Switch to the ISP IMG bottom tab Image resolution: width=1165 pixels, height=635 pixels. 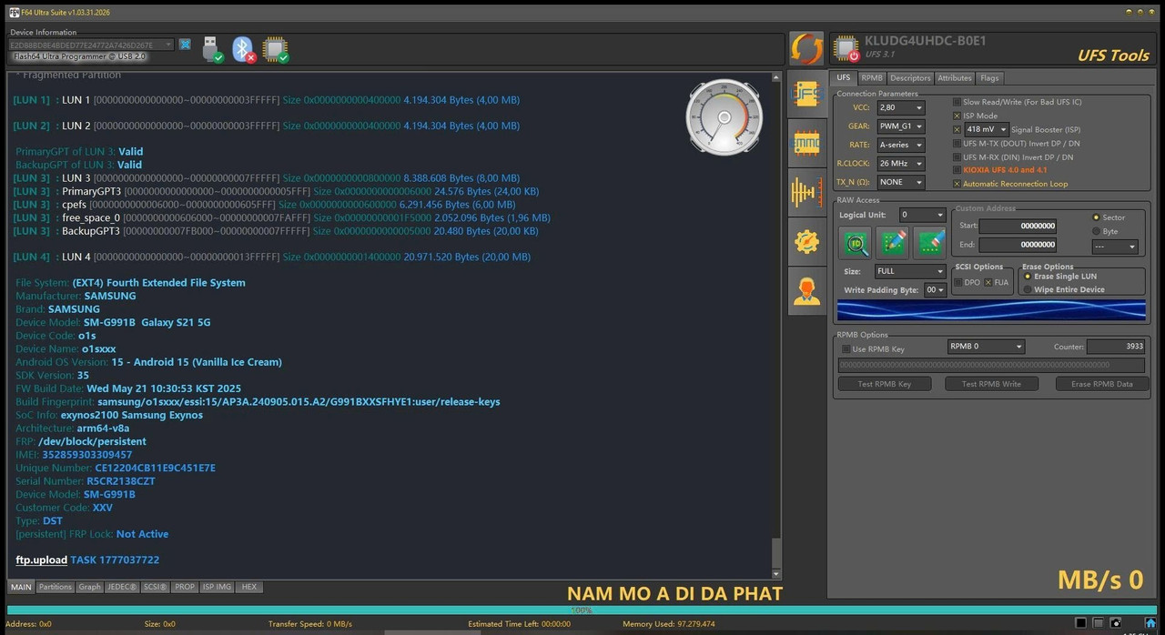click(217, 587)
